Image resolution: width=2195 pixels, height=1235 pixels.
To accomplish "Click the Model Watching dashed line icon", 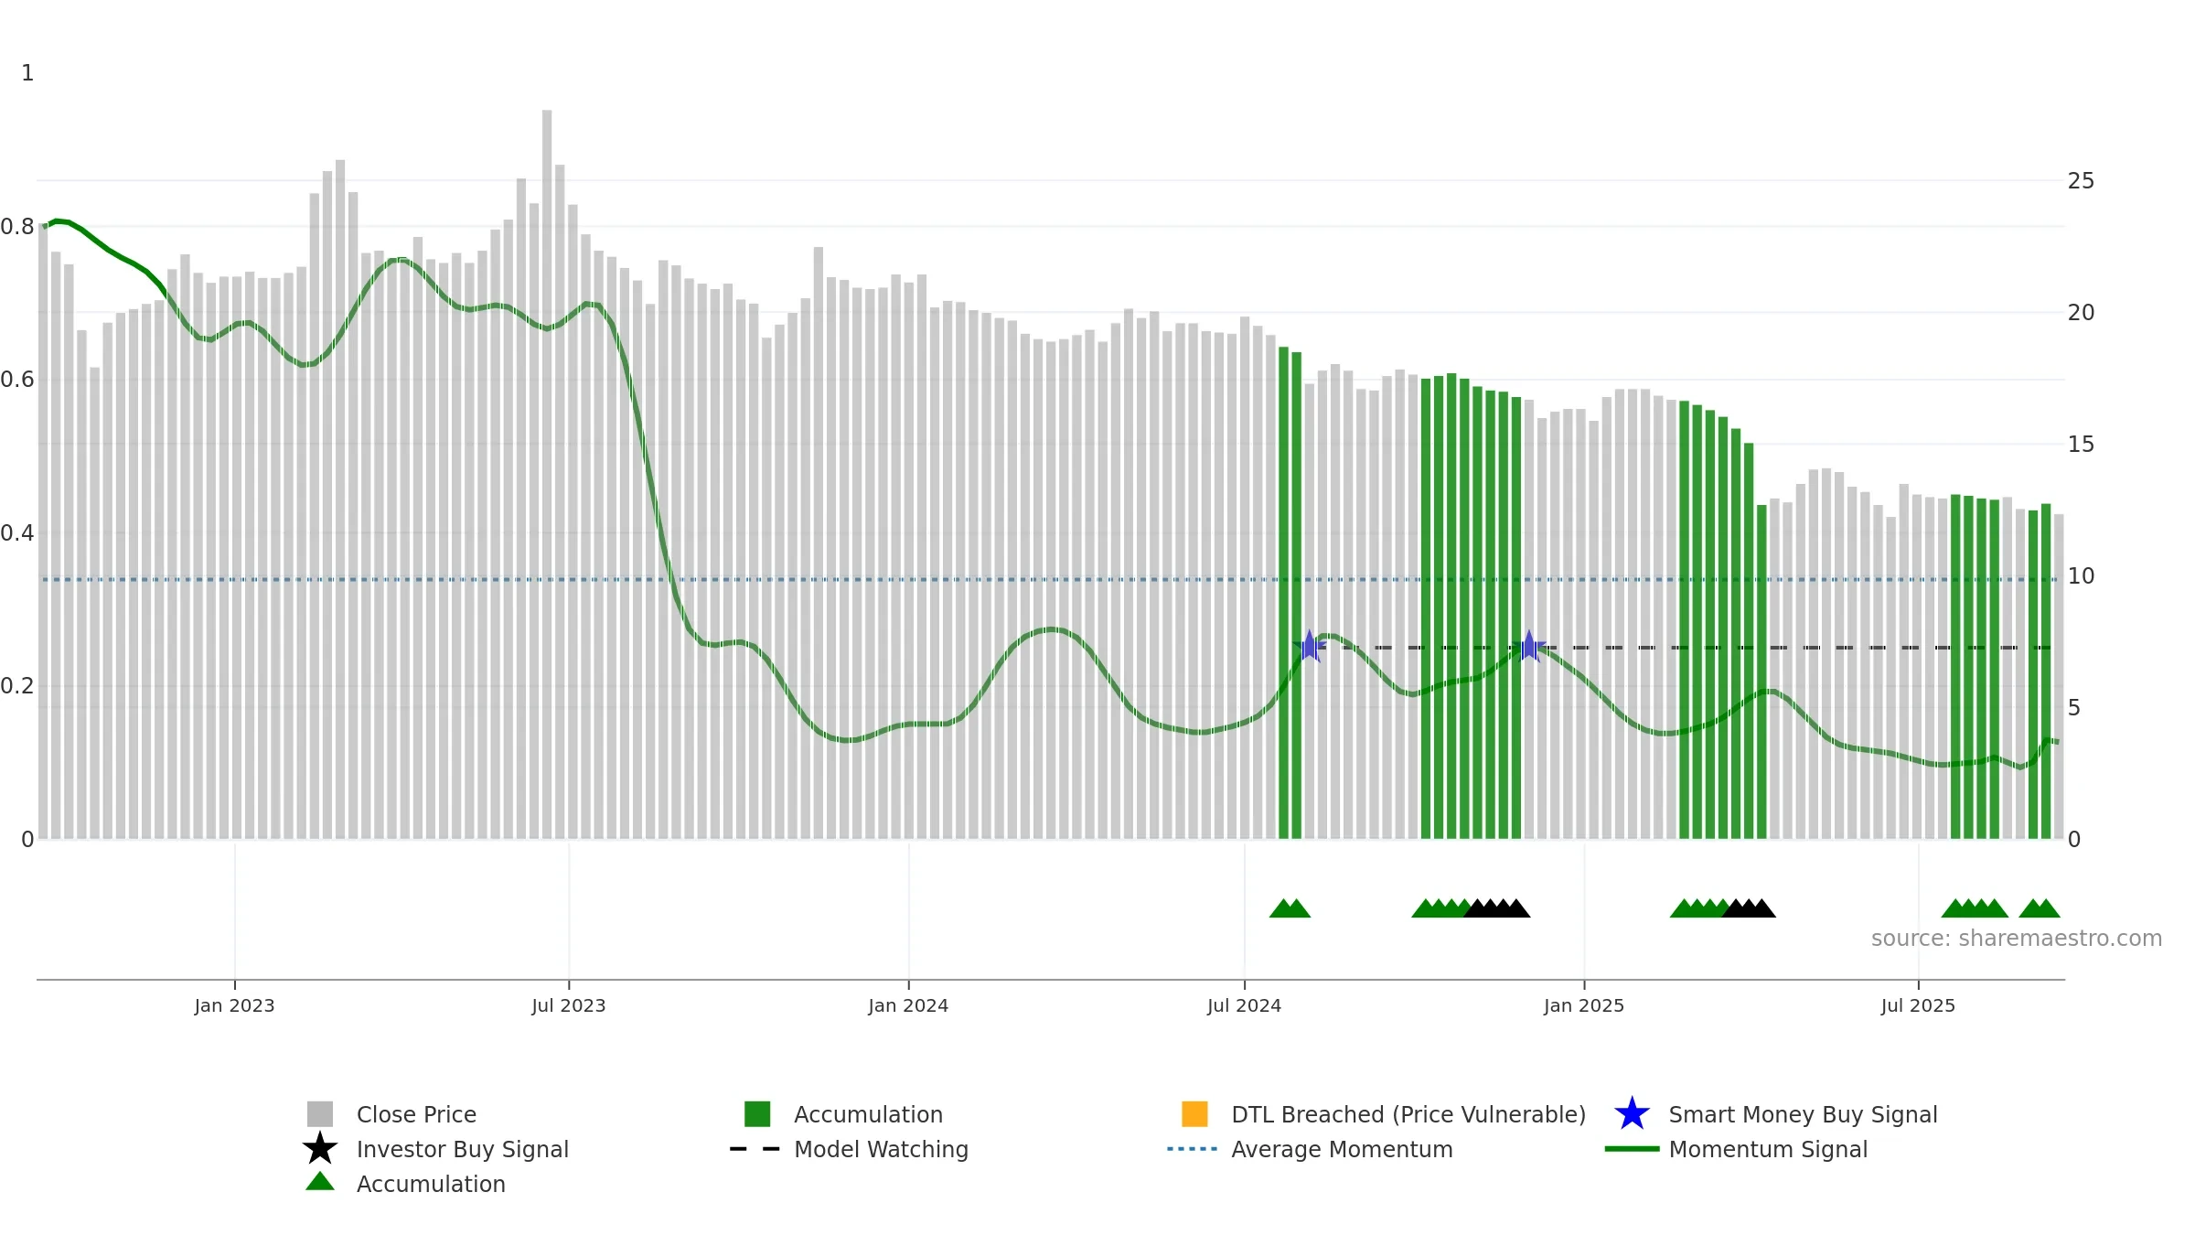I will (x=755, y=1149).
